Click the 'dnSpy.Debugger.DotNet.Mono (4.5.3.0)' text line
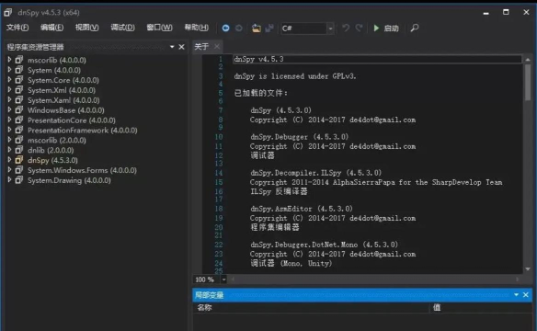 click(x=324, y=245)
